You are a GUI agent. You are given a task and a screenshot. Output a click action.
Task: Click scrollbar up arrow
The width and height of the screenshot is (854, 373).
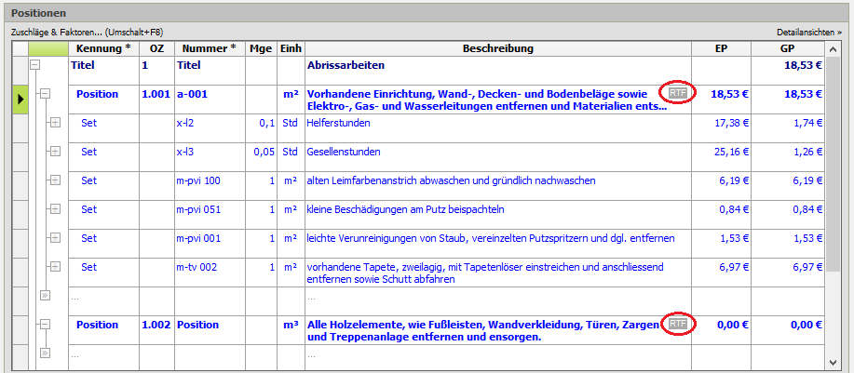tap(833, 50)
